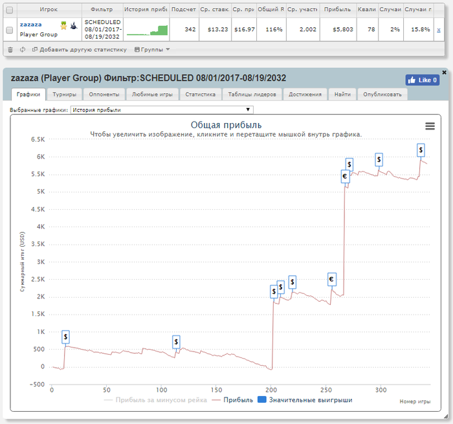453x424 pixels.
Task: Click the $ win marker near game 12
Action: click(x=65, y=337)
